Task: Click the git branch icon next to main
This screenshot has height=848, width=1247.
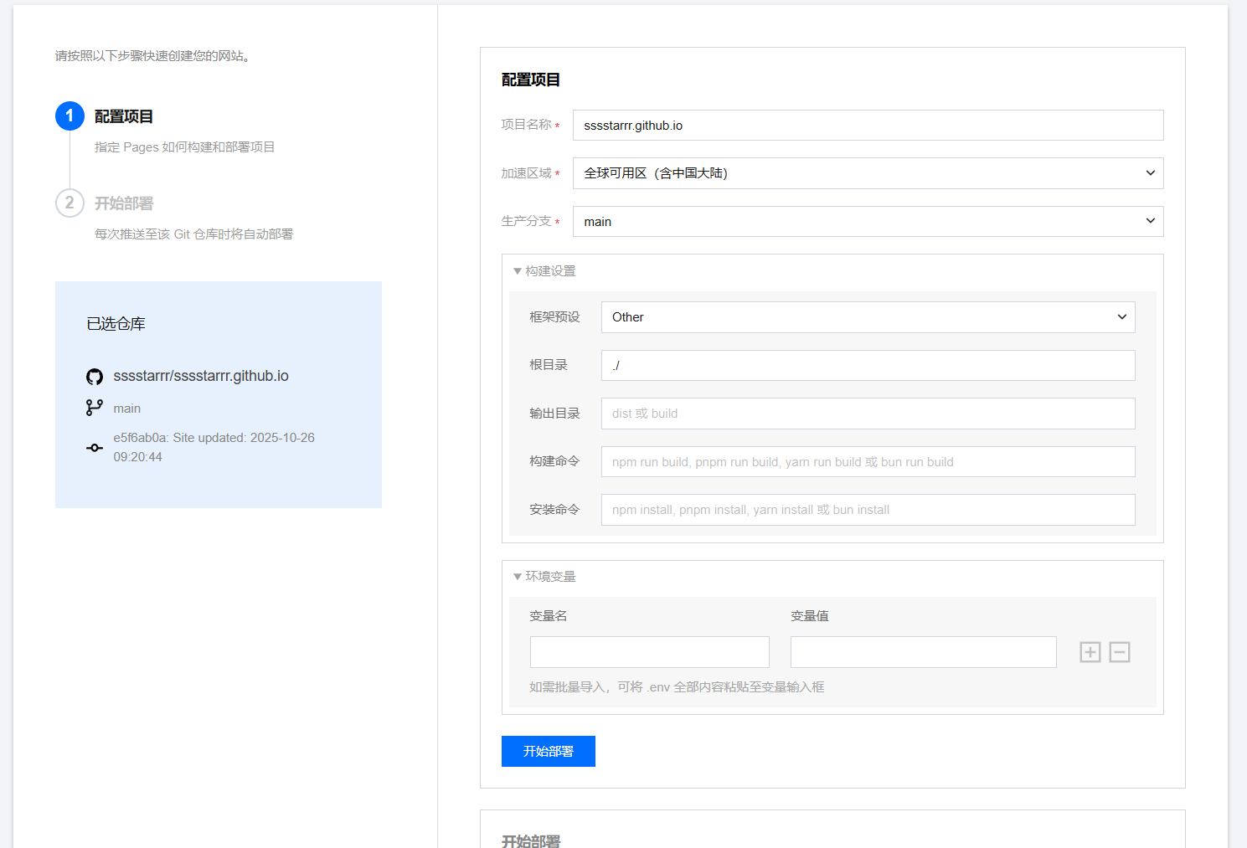Action: [x=95, y=408]
